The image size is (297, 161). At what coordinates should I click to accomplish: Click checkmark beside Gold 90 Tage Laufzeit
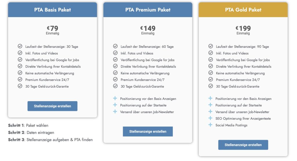tap(211, 46)
